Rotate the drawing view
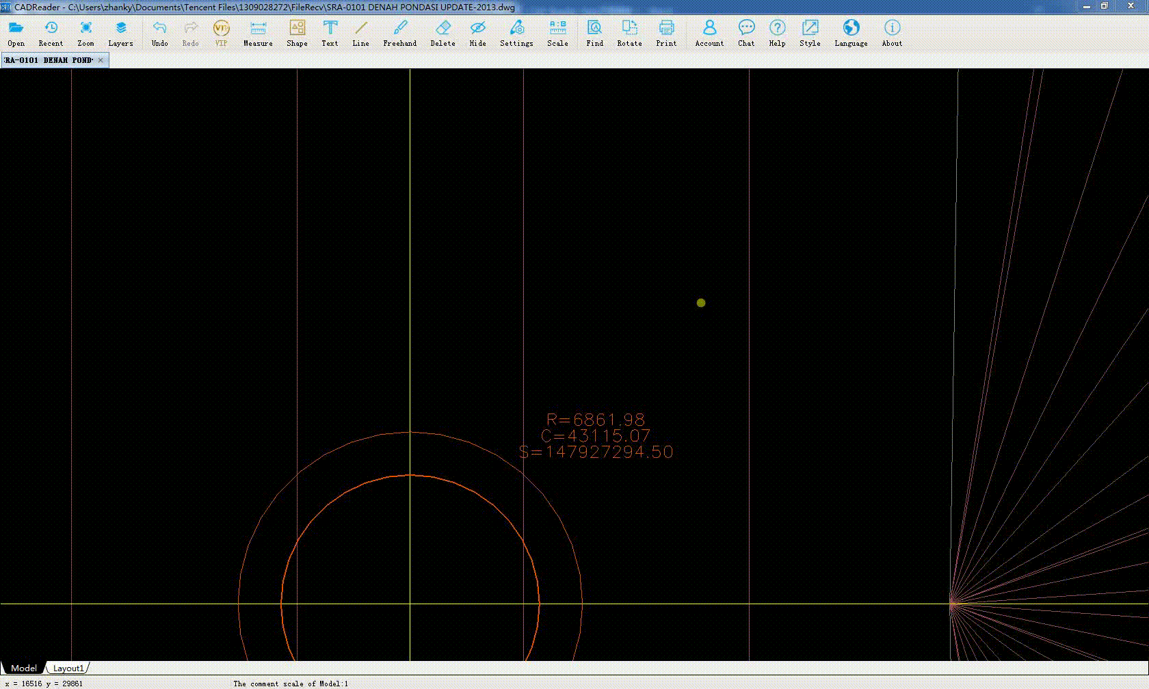The height and width of the screenshot is (689, 1149). 629,33
